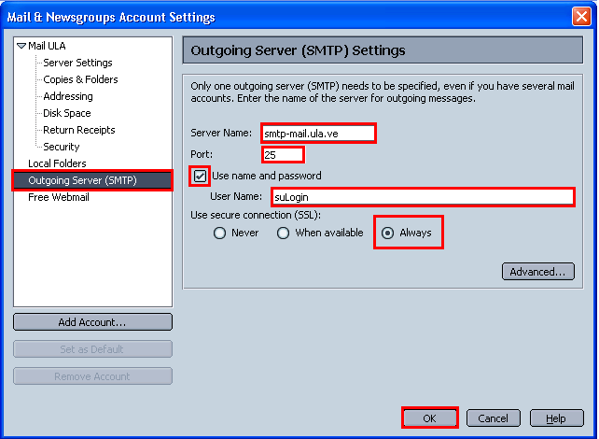Uncheck Use name and password checkbox
Image resolution: width=599 pixels, height=439 pixels.
[x=200, y=177]
